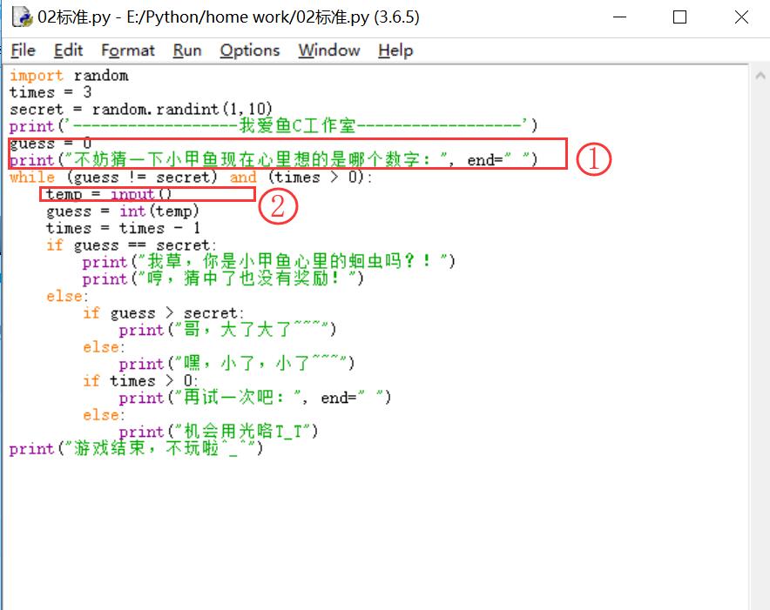Image resolution: width=770 pixels, height=610 pixels.
Task: Open the Run menu
Action: pyautogui.click(x=187, y=50)
